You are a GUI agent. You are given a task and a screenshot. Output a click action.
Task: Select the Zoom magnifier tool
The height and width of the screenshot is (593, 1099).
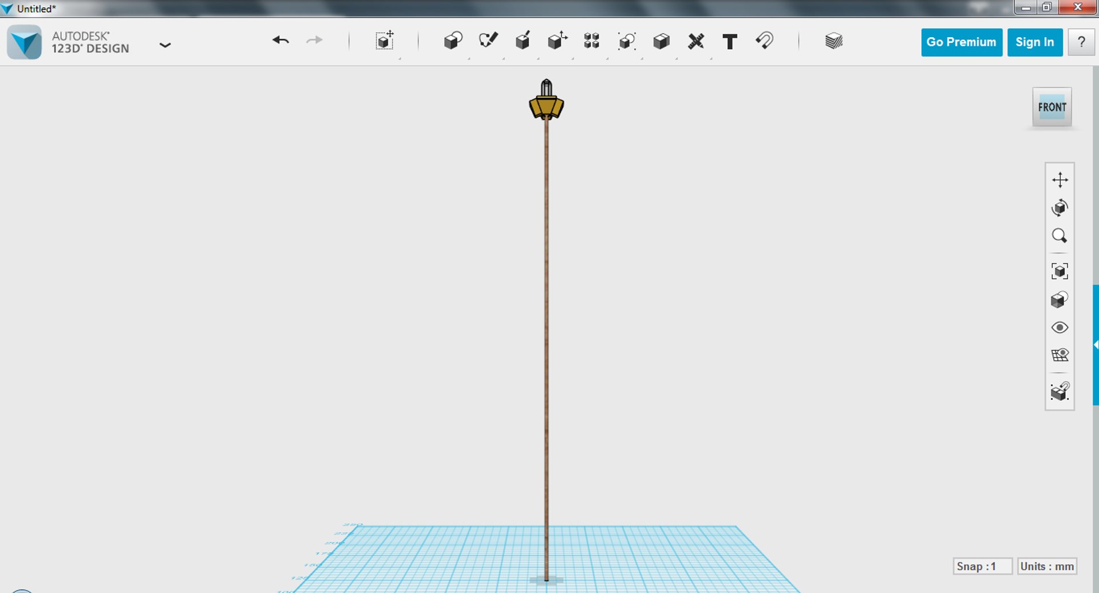click(1060, 236)
